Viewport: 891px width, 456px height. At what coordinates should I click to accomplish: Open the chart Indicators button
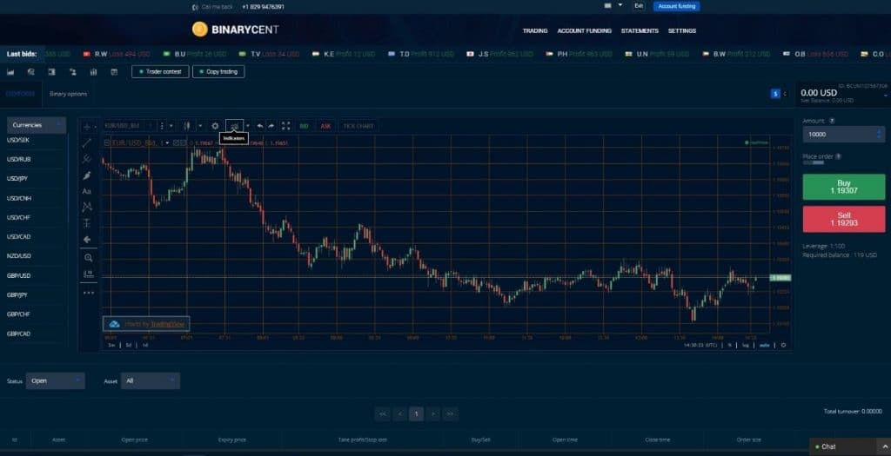point(234,126)
